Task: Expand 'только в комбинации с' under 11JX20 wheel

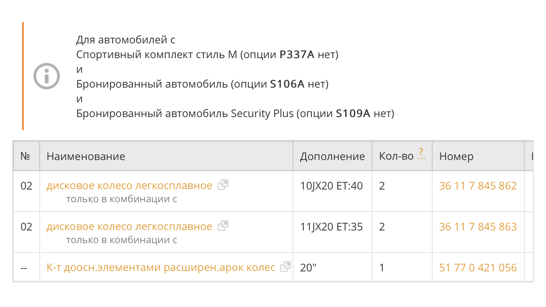Action: coord(122,240)
